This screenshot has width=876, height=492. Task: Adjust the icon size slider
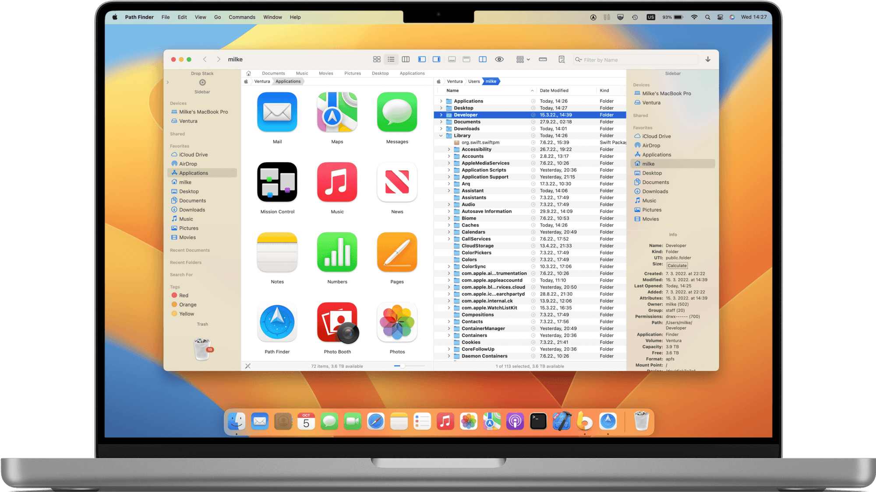402,366
